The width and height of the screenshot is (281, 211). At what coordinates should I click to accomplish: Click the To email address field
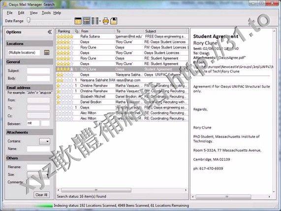pos(38,108)
